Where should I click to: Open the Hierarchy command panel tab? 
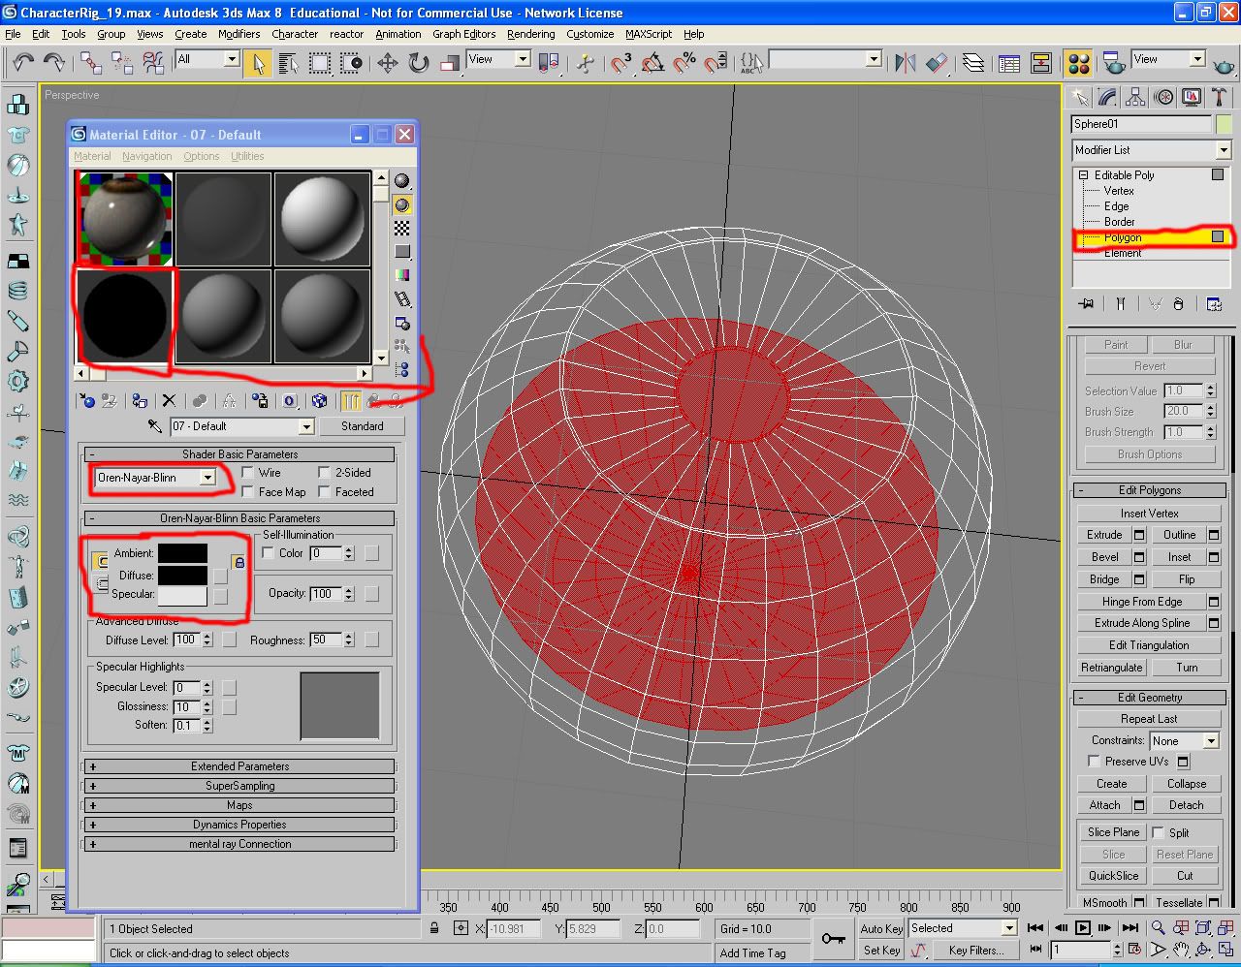pos(1135,98)
